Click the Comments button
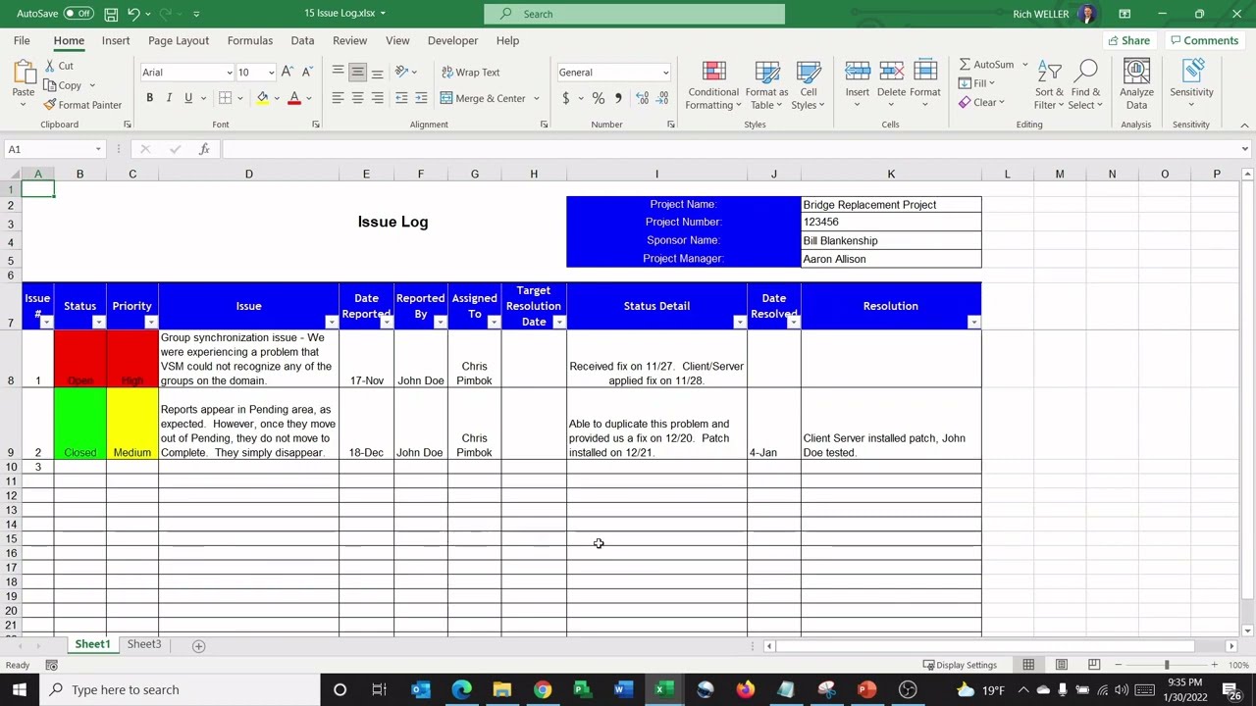The height and width of the screenshot is (706, 1256). point(1204,40)
